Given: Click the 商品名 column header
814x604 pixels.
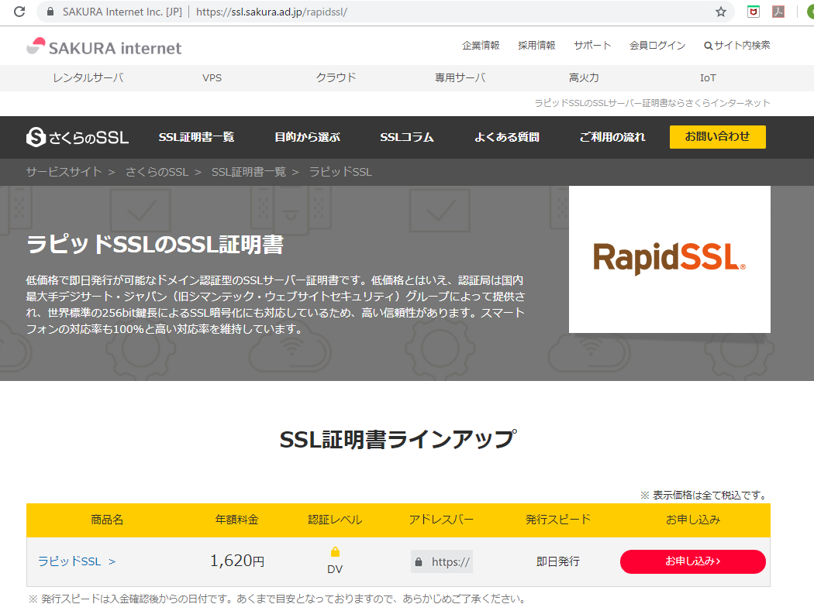Looking at the screenshot, I should (x=107, y=520).
